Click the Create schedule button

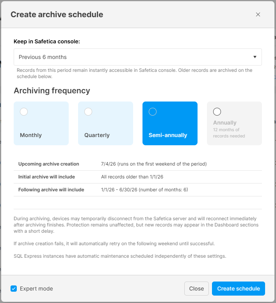click(x=238, y=289)
